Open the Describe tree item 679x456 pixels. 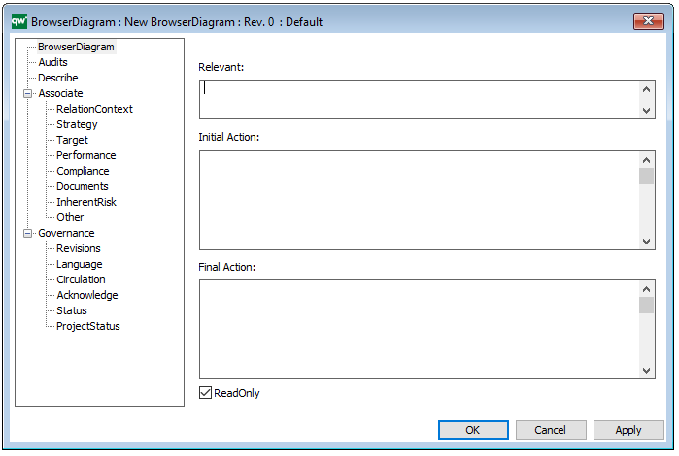click(x=58, y=78)
